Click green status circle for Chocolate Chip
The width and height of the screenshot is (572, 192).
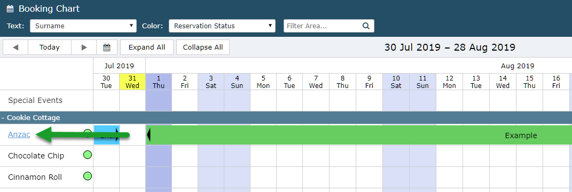click(x=88, y=155)
